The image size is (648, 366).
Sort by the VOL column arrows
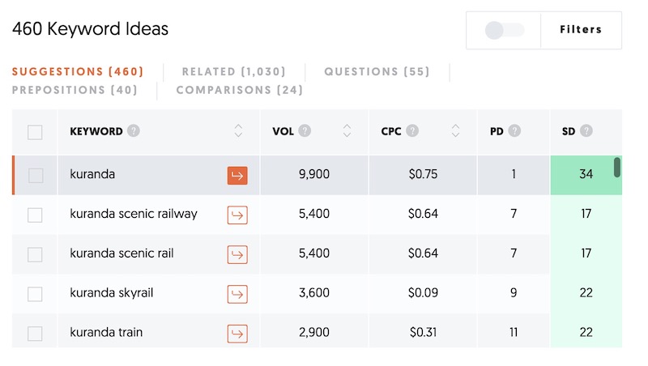click(347, 131)
